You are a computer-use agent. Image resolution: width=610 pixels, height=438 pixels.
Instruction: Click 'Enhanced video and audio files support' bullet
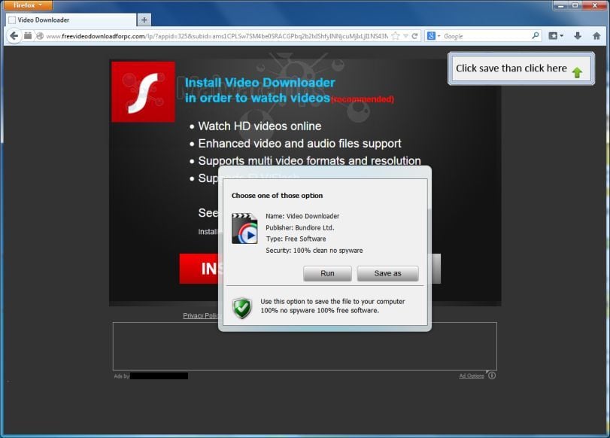click(x=299, y=144)
